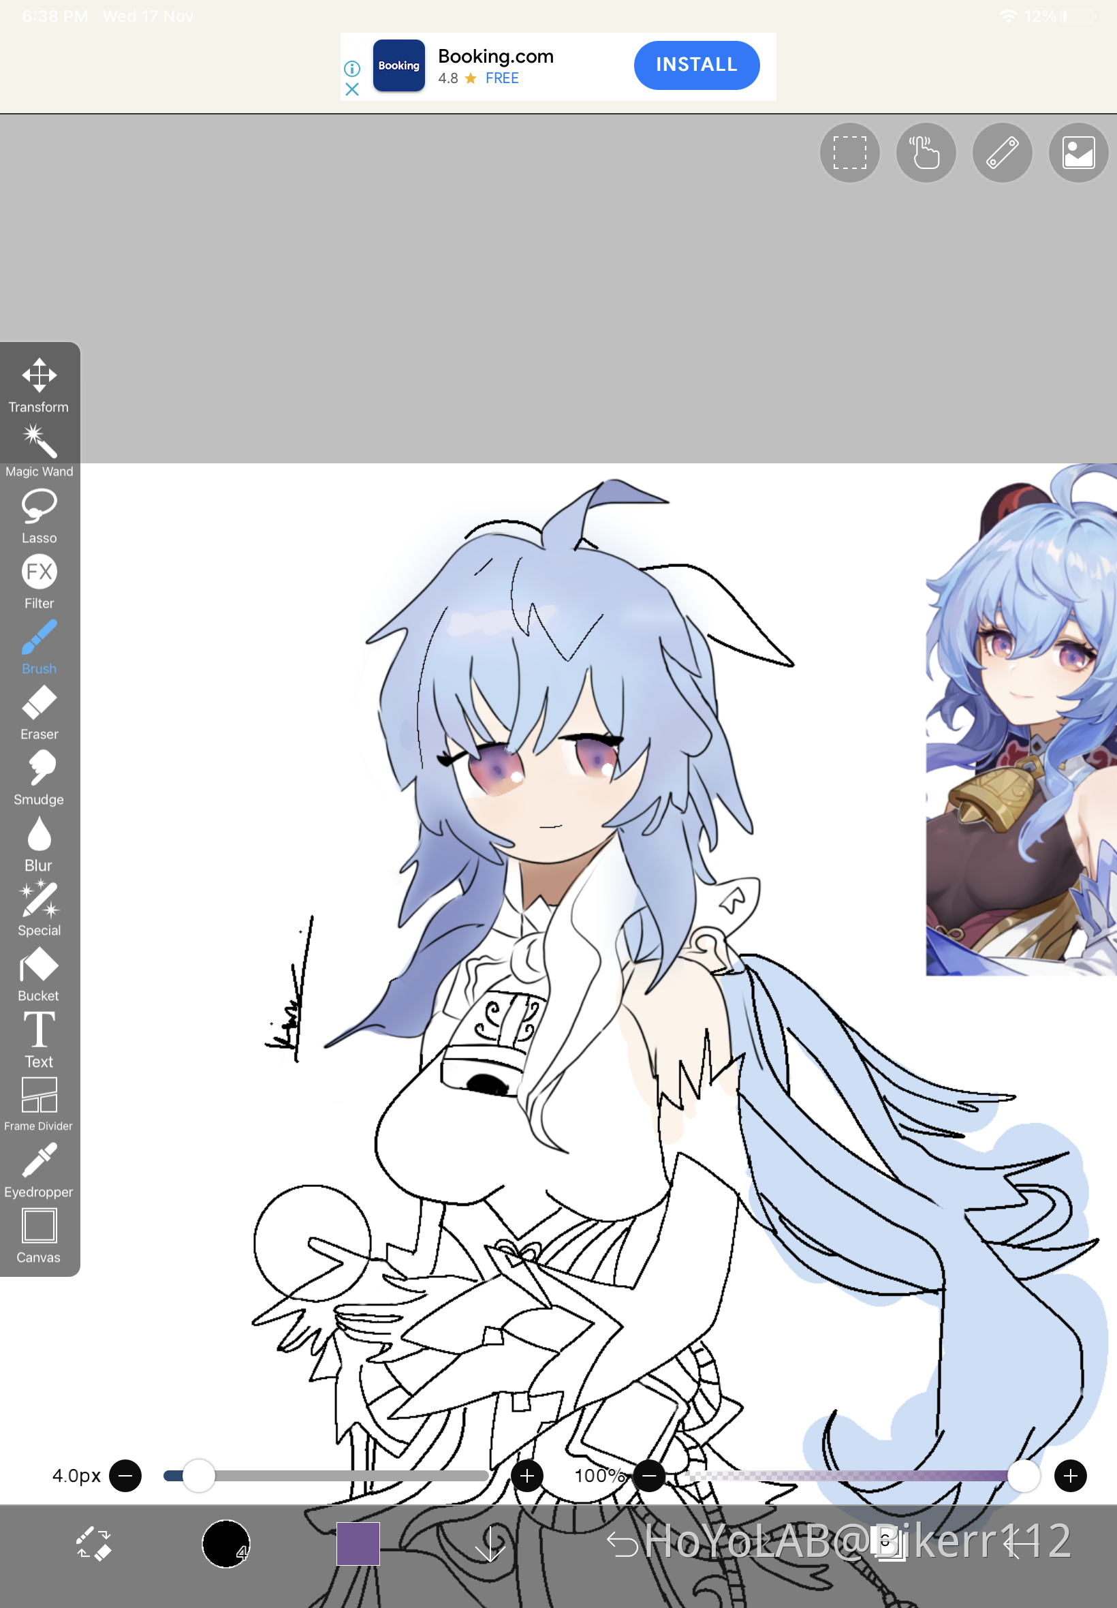
Task: Choose the Lasso tool
Action: coord(40,515)
